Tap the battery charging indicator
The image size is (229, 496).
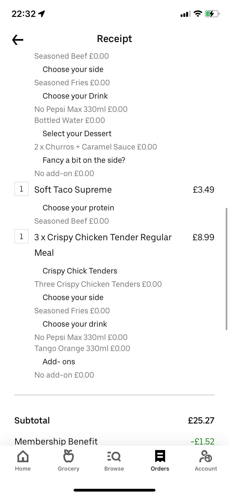point(212,14)
